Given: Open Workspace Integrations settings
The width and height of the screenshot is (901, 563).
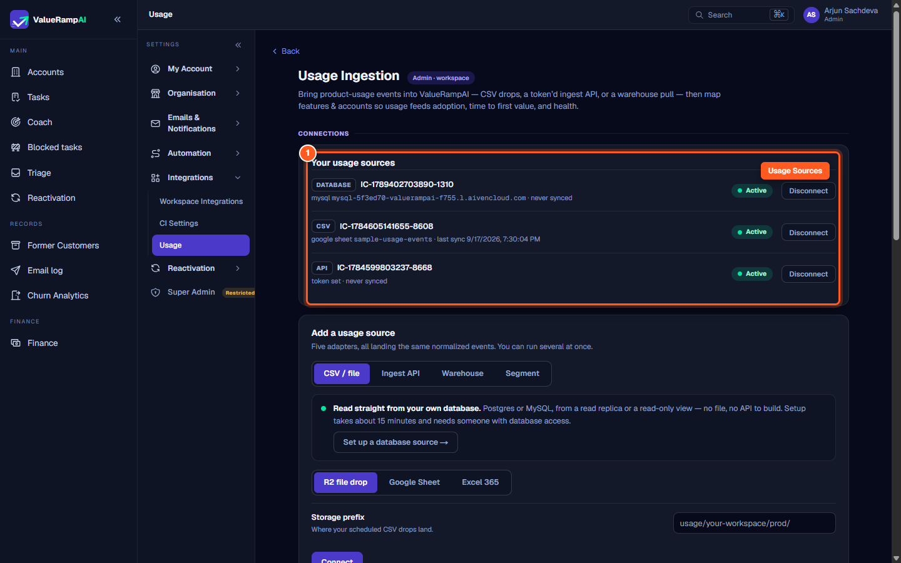Looking at the screenshot, I should (201, 201).
